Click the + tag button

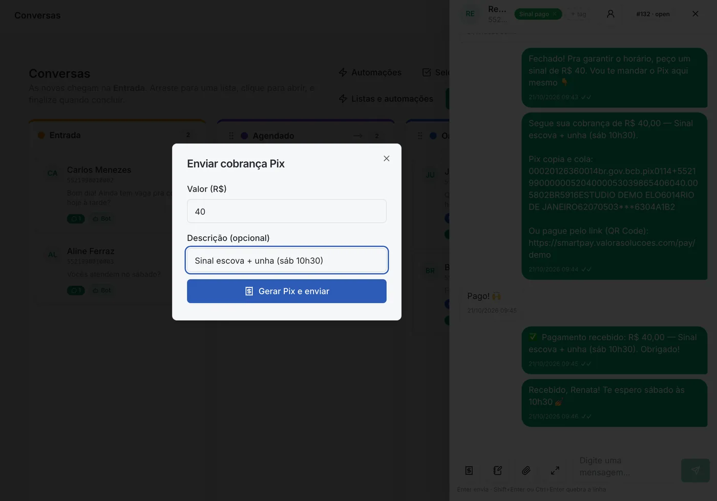579,14
